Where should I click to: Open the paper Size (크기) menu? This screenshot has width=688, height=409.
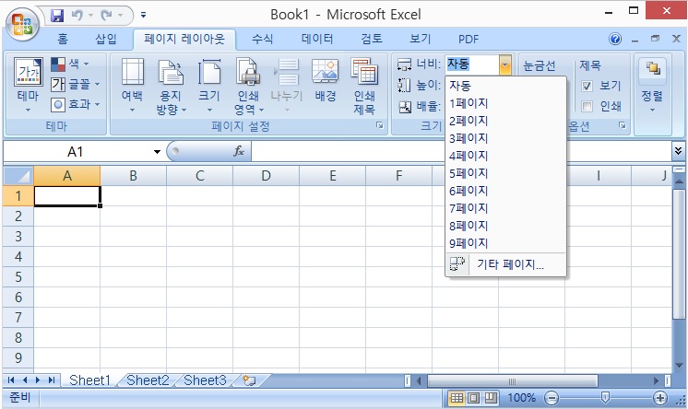209,85
